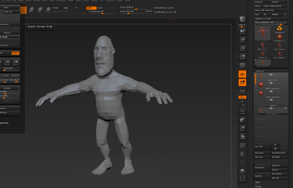The image size is (293, 188).
Task: Open the Lightbox Tools section
Action: point(263,18)
